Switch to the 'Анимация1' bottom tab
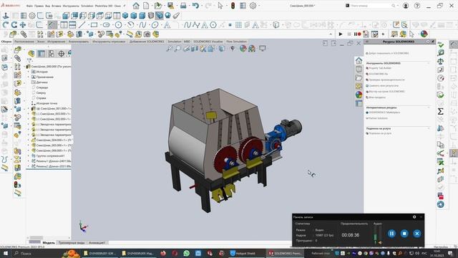Viewport: 458px width, 258px height. (97, 243)
